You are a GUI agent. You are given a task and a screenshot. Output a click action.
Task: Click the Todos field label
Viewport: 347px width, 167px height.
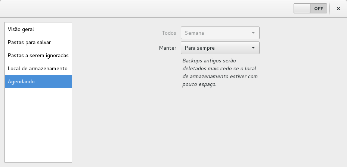tap(169, 33)
